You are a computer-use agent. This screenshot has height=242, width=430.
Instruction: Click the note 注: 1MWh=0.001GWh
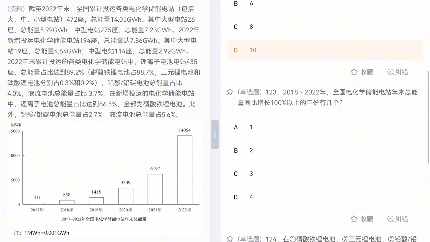click(x=42, y=233)
